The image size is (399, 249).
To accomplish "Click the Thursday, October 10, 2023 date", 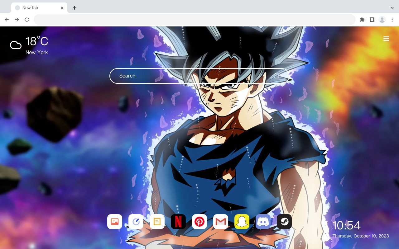I will [x=361, y=236].
